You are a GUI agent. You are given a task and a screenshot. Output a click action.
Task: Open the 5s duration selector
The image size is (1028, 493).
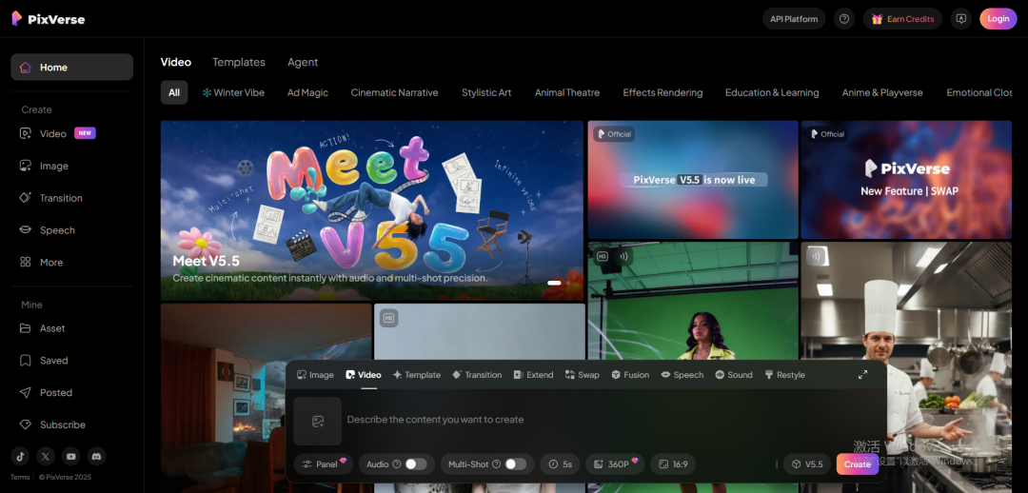pyautogui.click(x=560, y=464)
